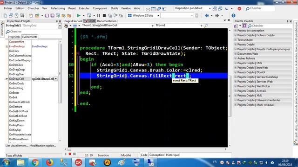This screenshot has height=167, width=298.
Task: Toggle pin of Inspecteur d'objets panel
Action: [57, 21]
